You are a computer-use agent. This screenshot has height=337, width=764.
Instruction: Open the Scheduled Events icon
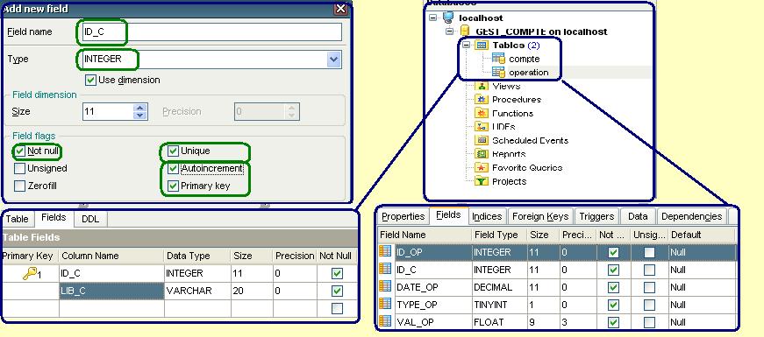click(482, 141)
